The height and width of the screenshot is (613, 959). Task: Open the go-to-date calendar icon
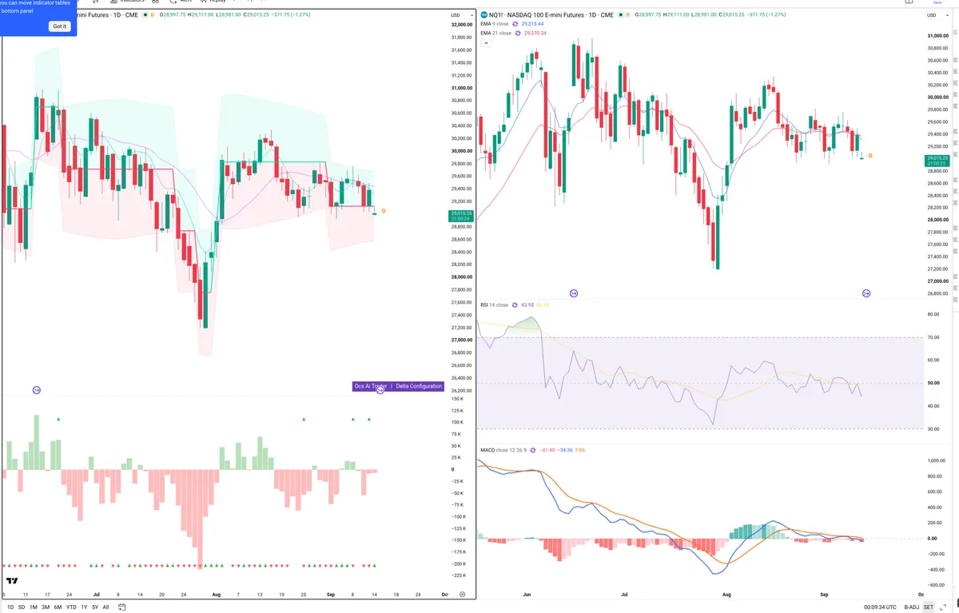click(x=122, y=607)
